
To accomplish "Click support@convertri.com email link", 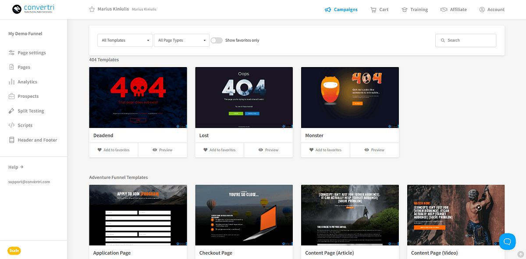I will click(29, 181).
